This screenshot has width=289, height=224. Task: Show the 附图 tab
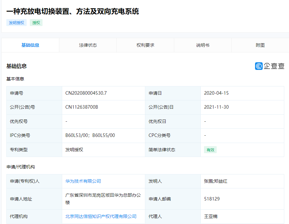pos(260,45)
